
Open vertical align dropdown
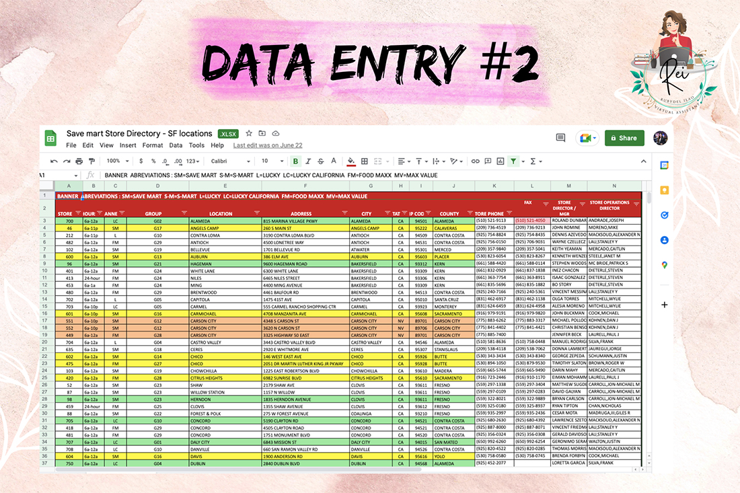[421, 161]
